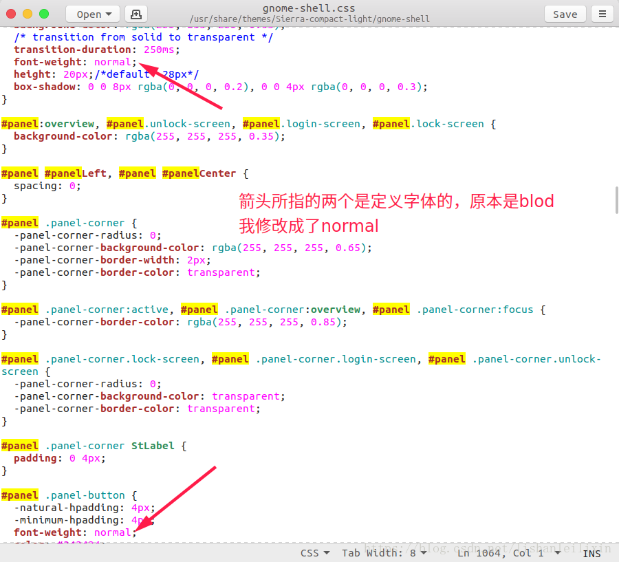Click the vertical scrollbar handle on the right
The width and height of the screenshot is (619, 562).
coord(617,200)
